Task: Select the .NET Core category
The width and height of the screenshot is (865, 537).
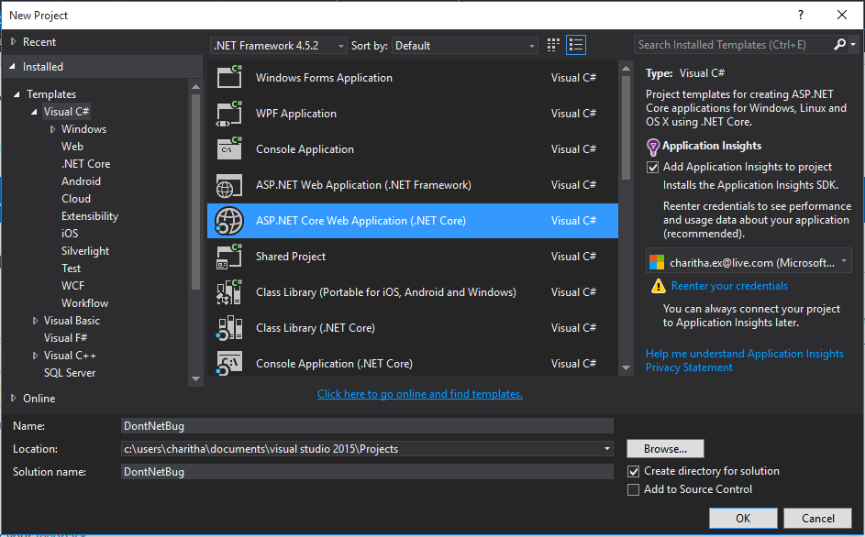Action: point(85,164)
